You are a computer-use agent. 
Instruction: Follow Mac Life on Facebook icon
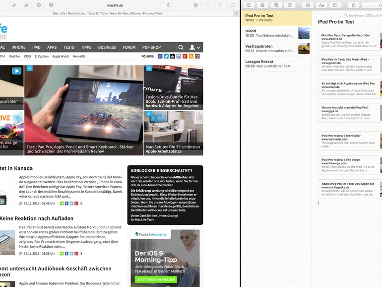(160, 56)
